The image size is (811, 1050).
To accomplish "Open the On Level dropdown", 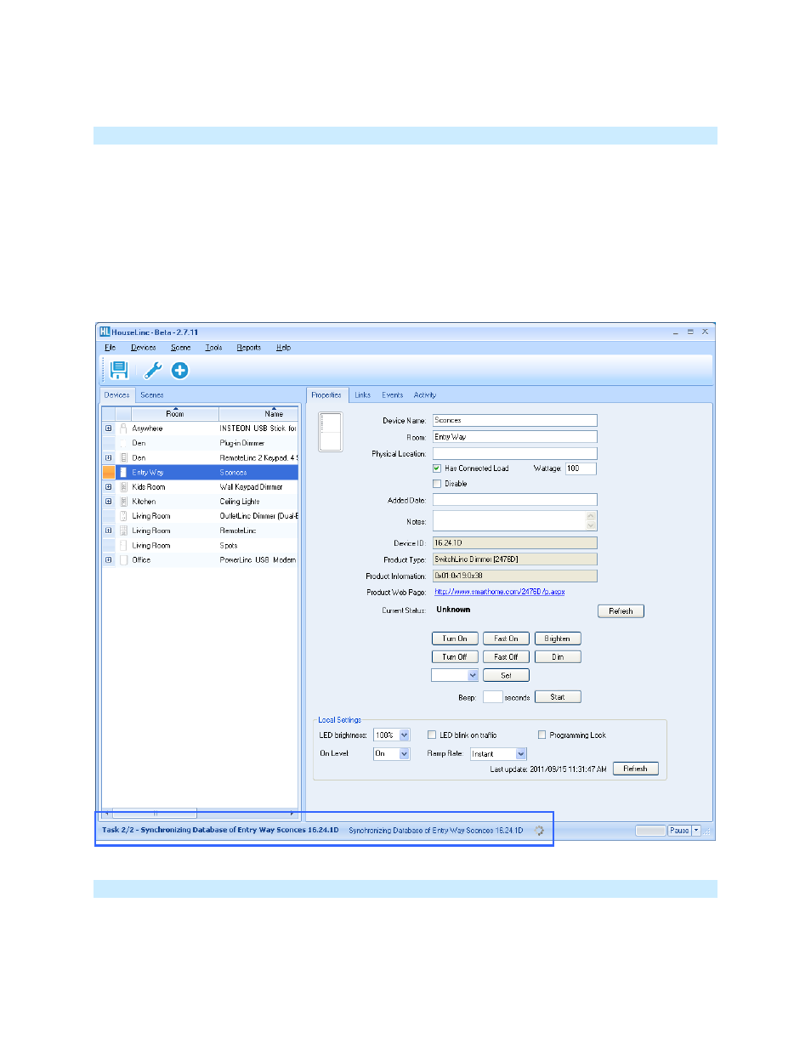I will tap(405, 753).
